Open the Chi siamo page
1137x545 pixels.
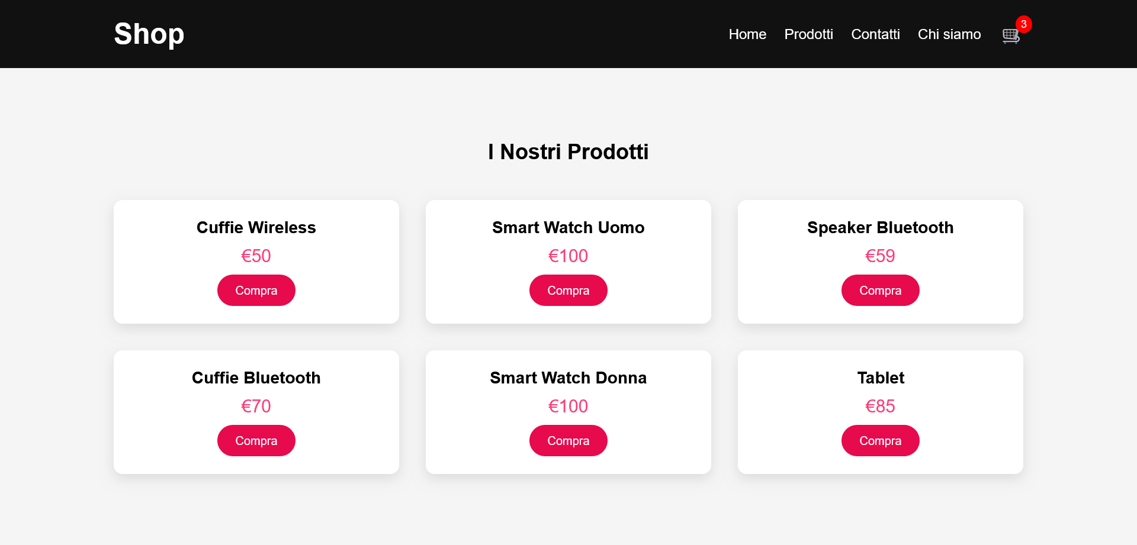pos(949,34)
